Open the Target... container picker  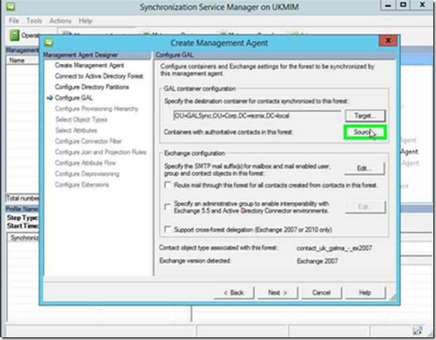pos(365,115)
